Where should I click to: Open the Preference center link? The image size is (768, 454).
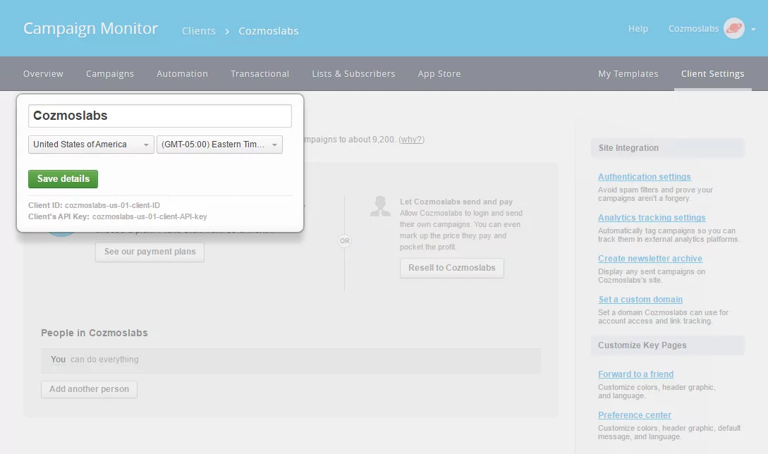634,415
